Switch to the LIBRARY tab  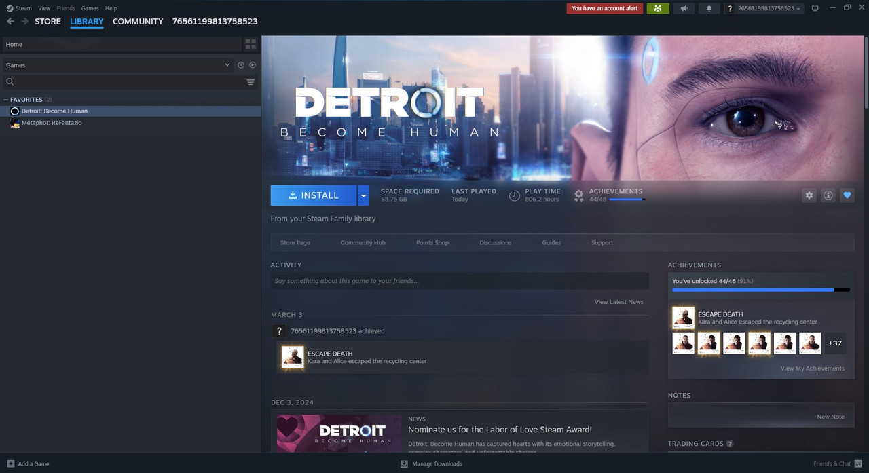coord(87,22)
